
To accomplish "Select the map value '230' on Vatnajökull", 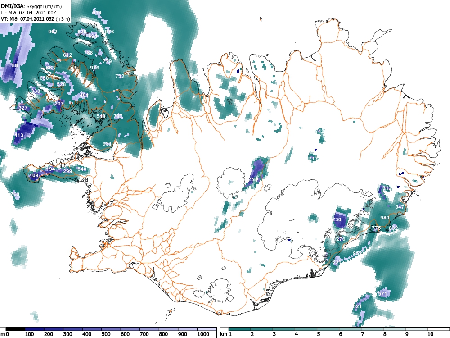I will tap(337, 219).
